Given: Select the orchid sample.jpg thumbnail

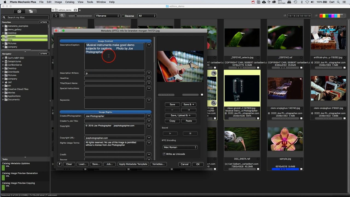Looking at the screenshot, I should pyautogui.click(x=285, y=139).
